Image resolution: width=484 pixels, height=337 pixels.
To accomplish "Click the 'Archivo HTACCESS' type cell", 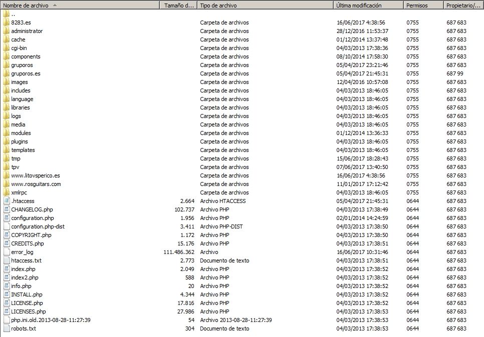I will click(223, 201).
